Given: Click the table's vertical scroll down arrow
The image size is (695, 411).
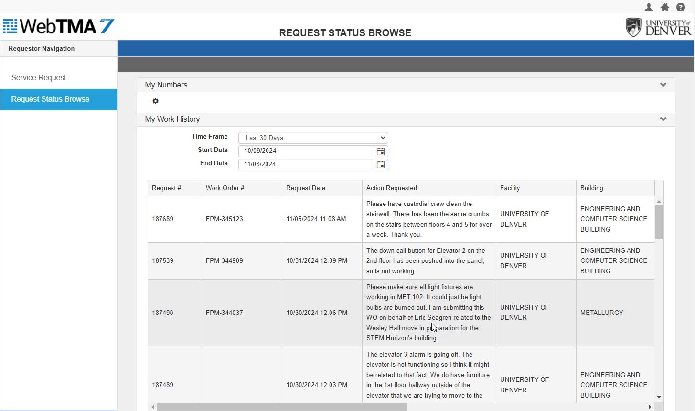Looking at the screenshot, I should click(659, 397).
